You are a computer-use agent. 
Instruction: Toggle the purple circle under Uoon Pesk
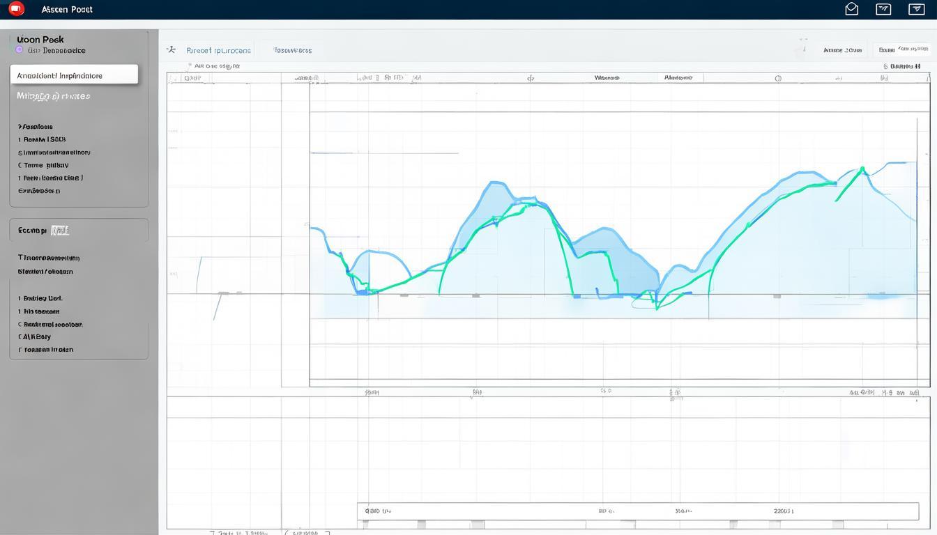pyautogui.click(x=19, y=50)
